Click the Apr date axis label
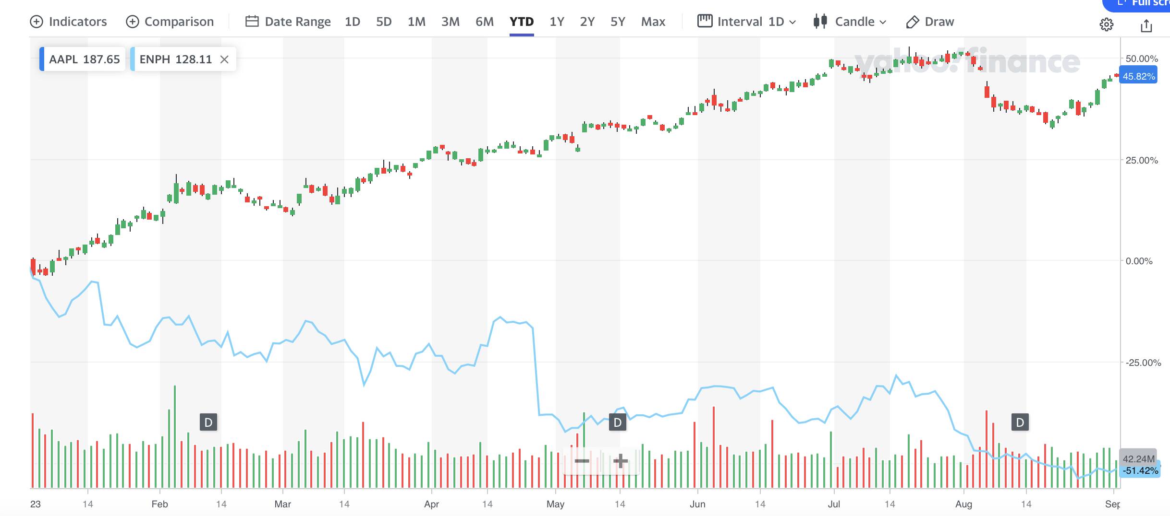 tap(431, 504)
